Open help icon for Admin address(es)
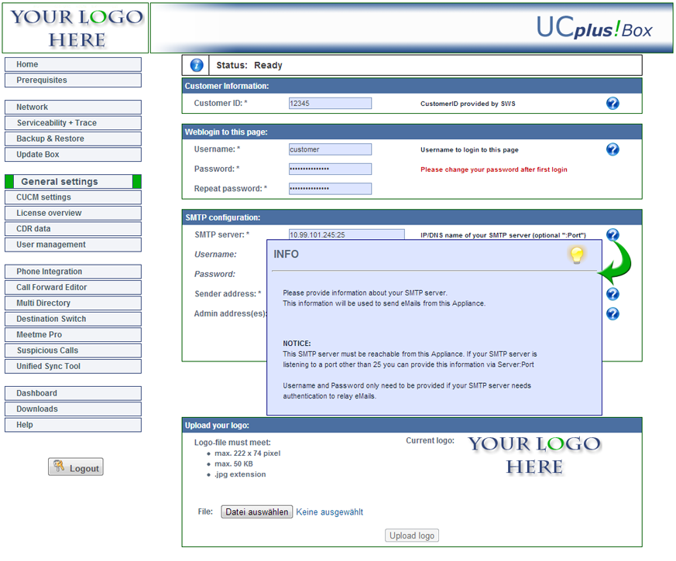Image resolution: width=676 pixels, height=561 pixels. tap(613, 313)
